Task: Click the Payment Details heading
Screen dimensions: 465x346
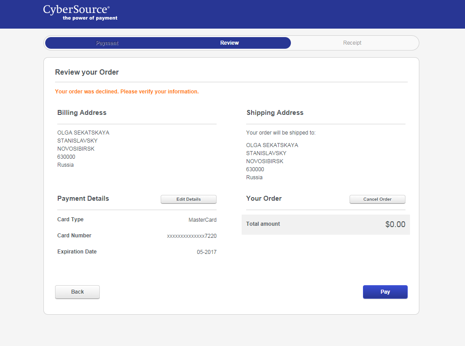Action: point(83,198)
